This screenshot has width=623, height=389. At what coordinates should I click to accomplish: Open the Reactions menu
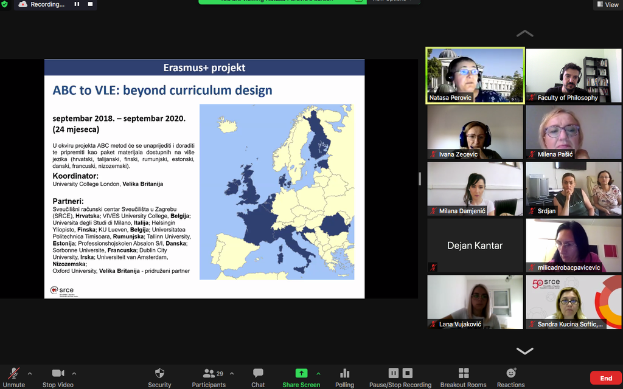pos(510,374)
